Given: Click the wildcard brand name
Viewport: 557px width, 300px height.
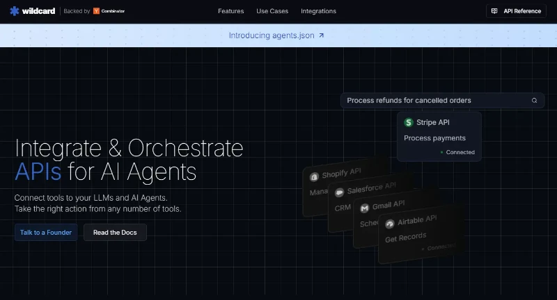Looking at the screenshot, I should (x=38, y=11).
